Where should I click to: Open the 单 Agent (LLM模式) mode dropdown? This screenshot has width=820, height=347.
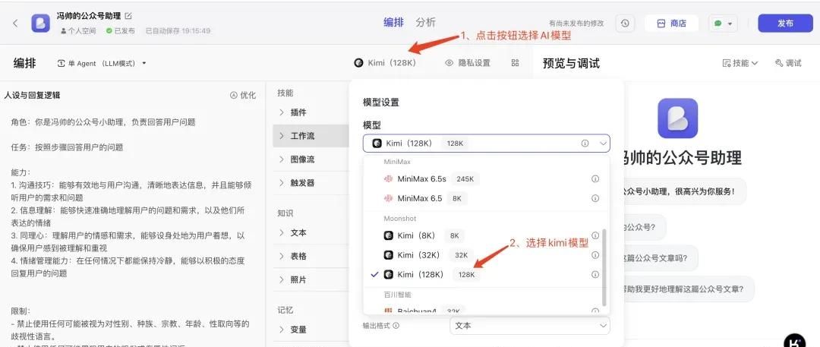click(102, 63)
